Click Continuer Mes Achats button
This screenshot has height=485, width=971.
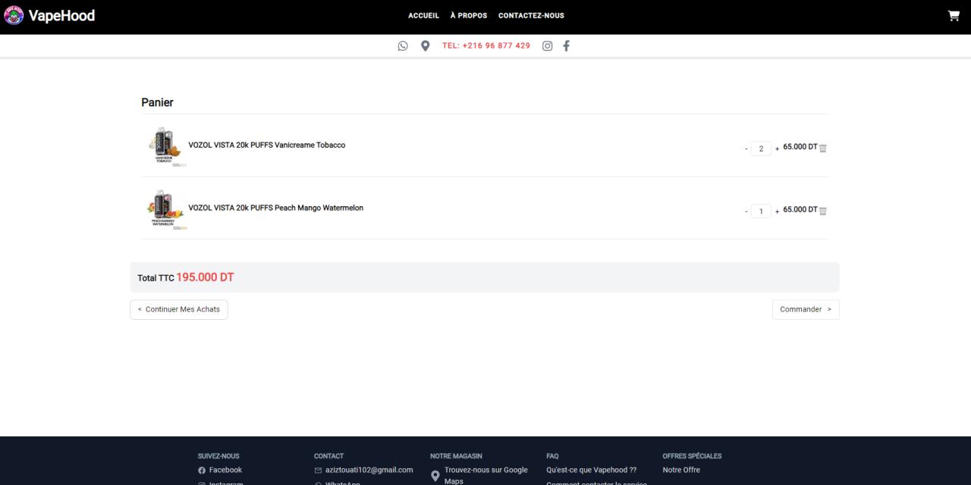179,309
